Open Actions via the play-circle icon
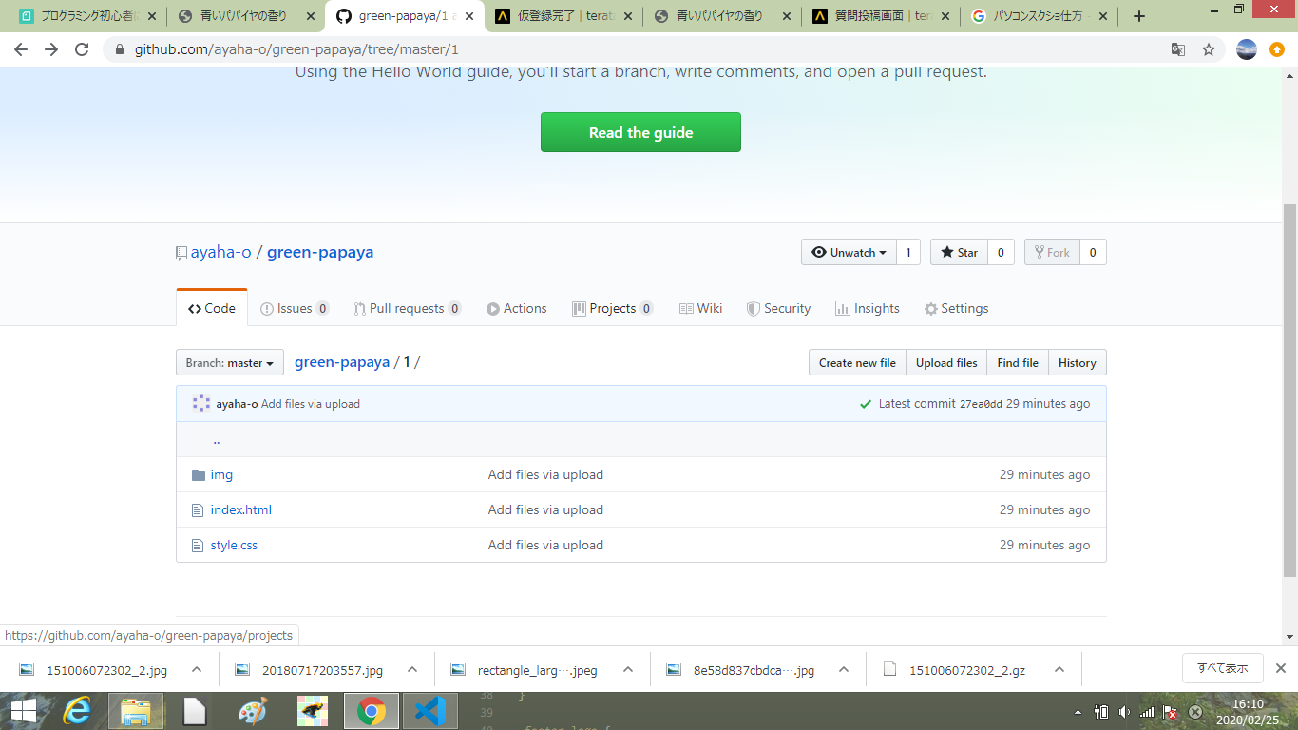Viewport: 1298px width, 730px height. click(x=492, y=307)
